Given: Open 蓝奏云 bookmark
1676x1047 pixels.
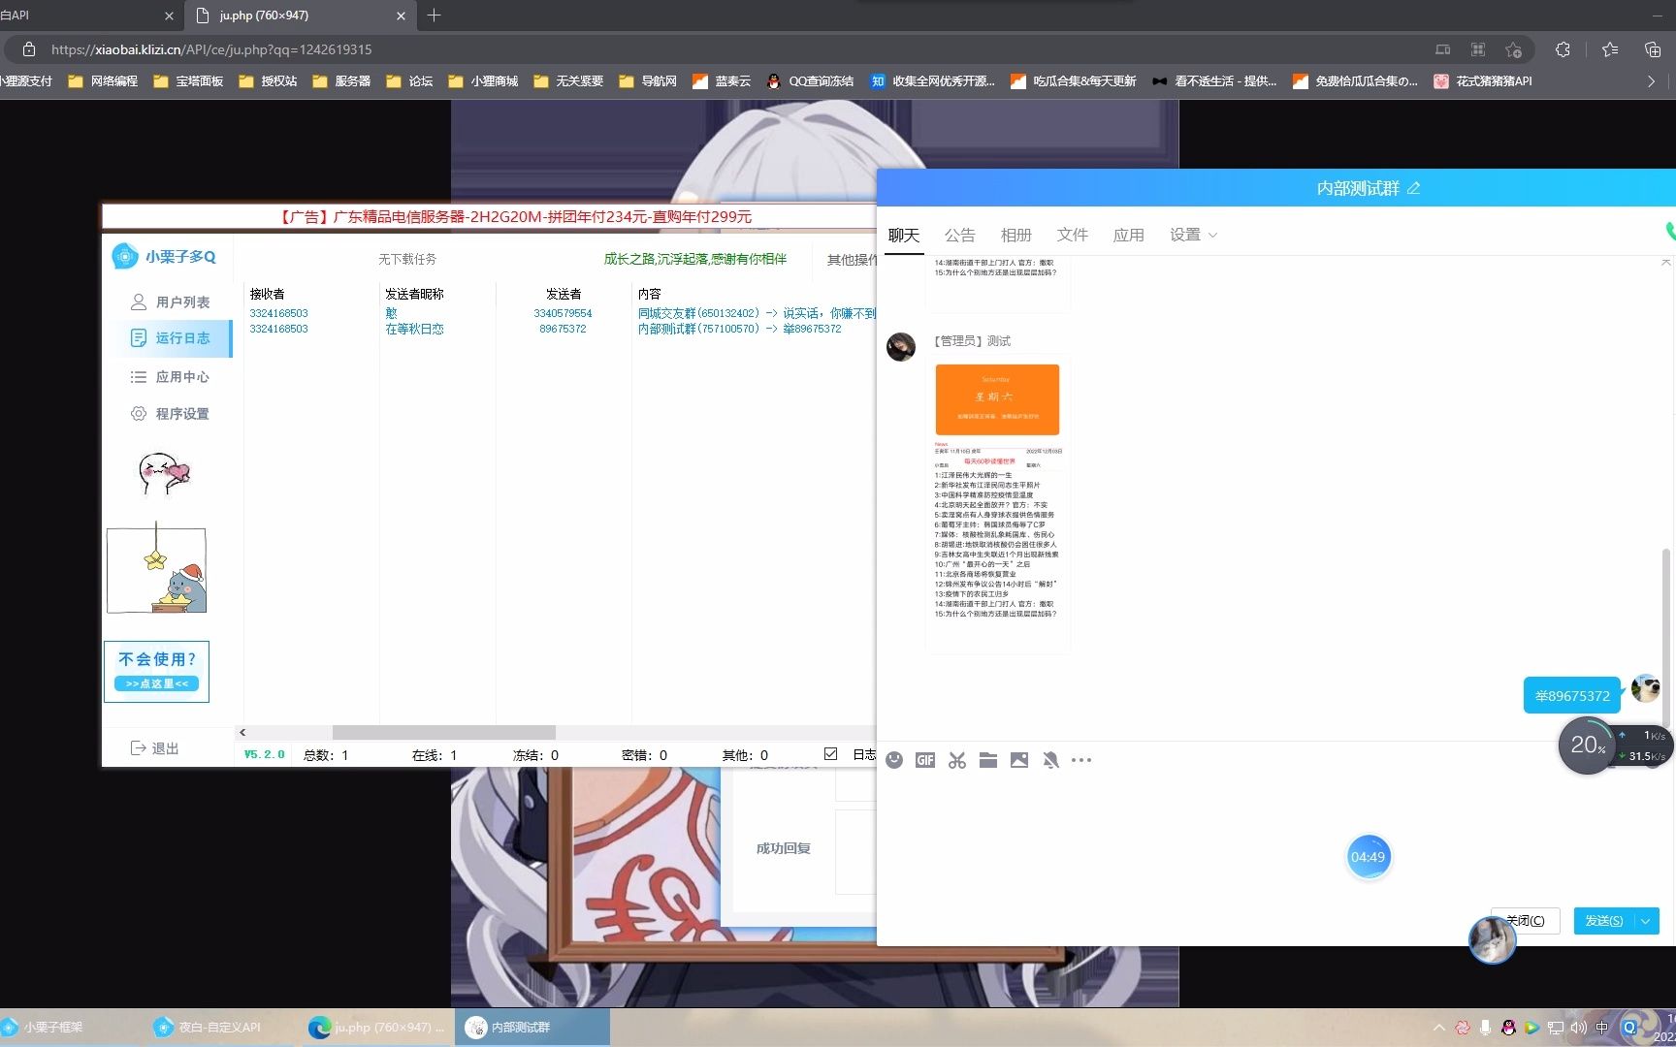Looking at the screenshot, I should (722, 81).
